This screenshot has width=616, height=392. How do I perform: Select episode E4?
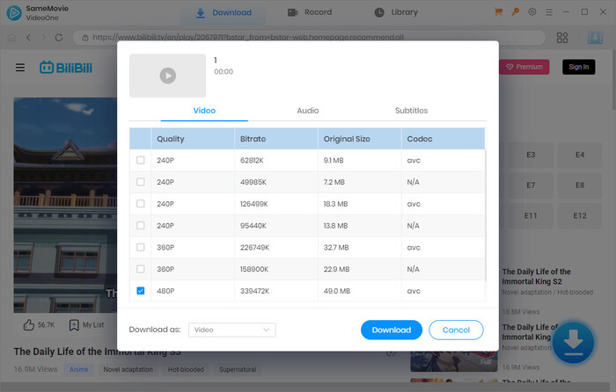point(580,155)
